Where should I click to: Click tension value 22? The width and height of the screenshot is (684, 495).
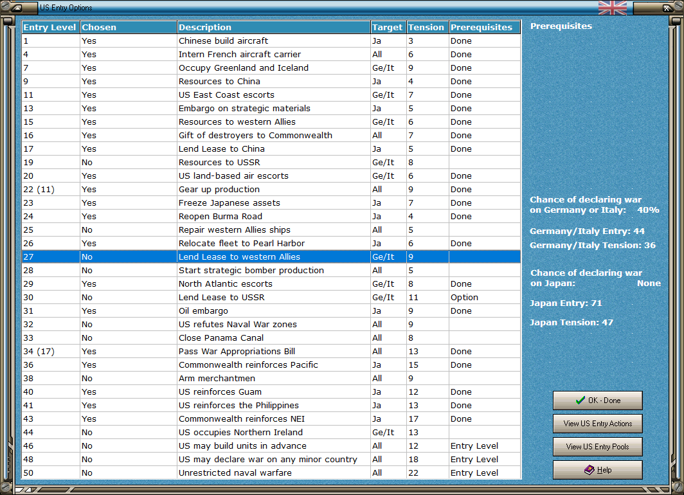(427, 473)
